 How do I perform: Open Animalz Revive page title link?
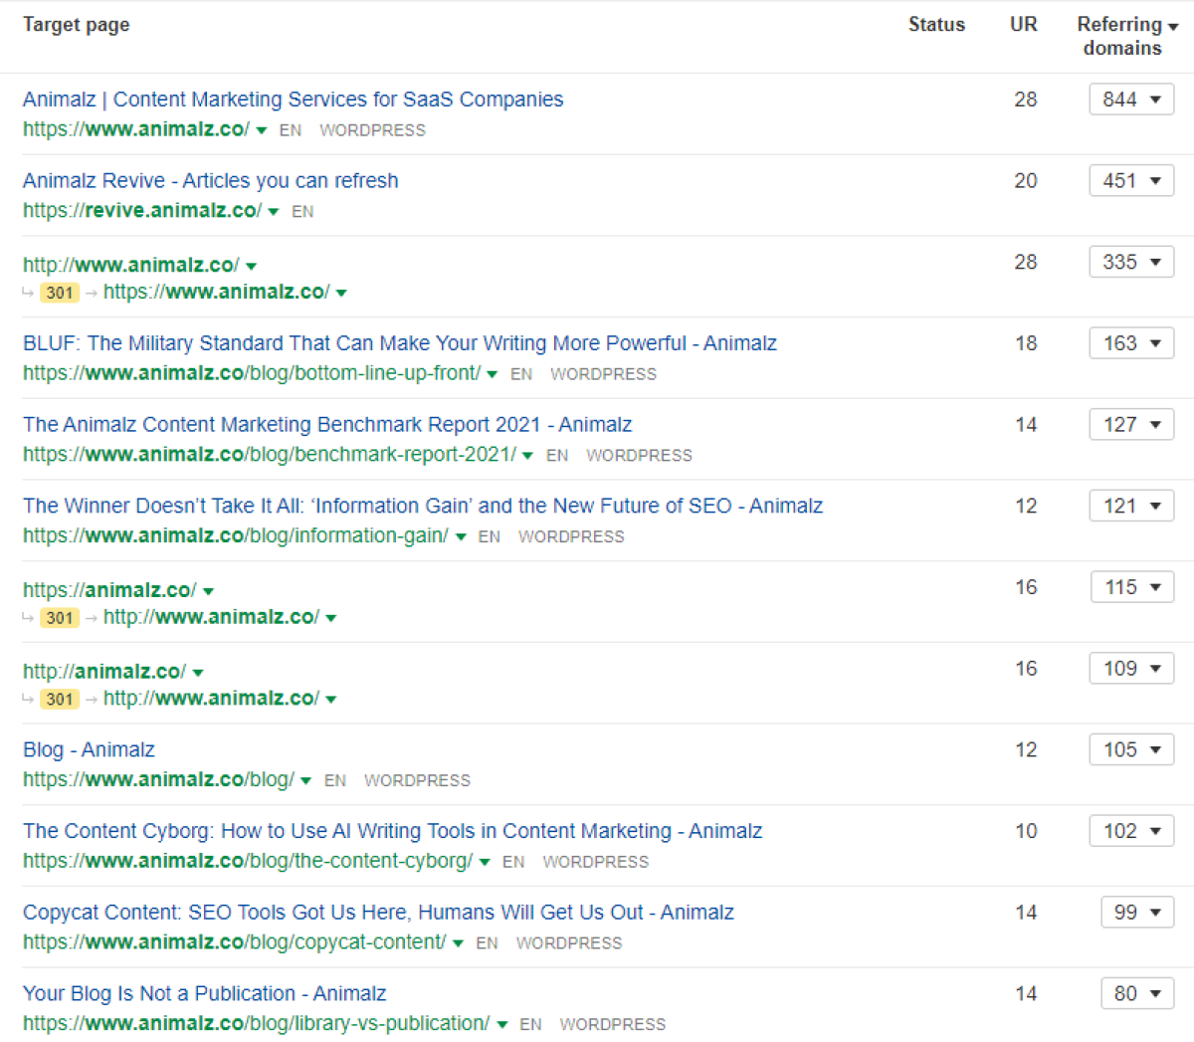click(x=210, y=181)
